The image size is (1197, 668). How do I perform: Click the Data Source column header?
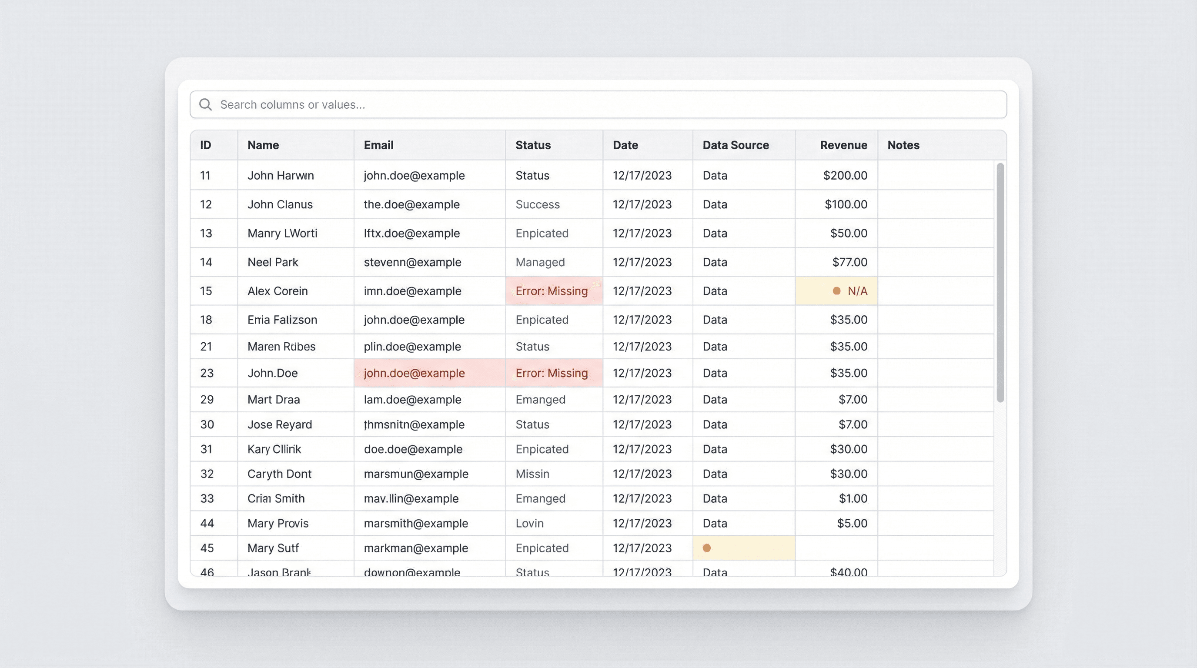(736, 145)
